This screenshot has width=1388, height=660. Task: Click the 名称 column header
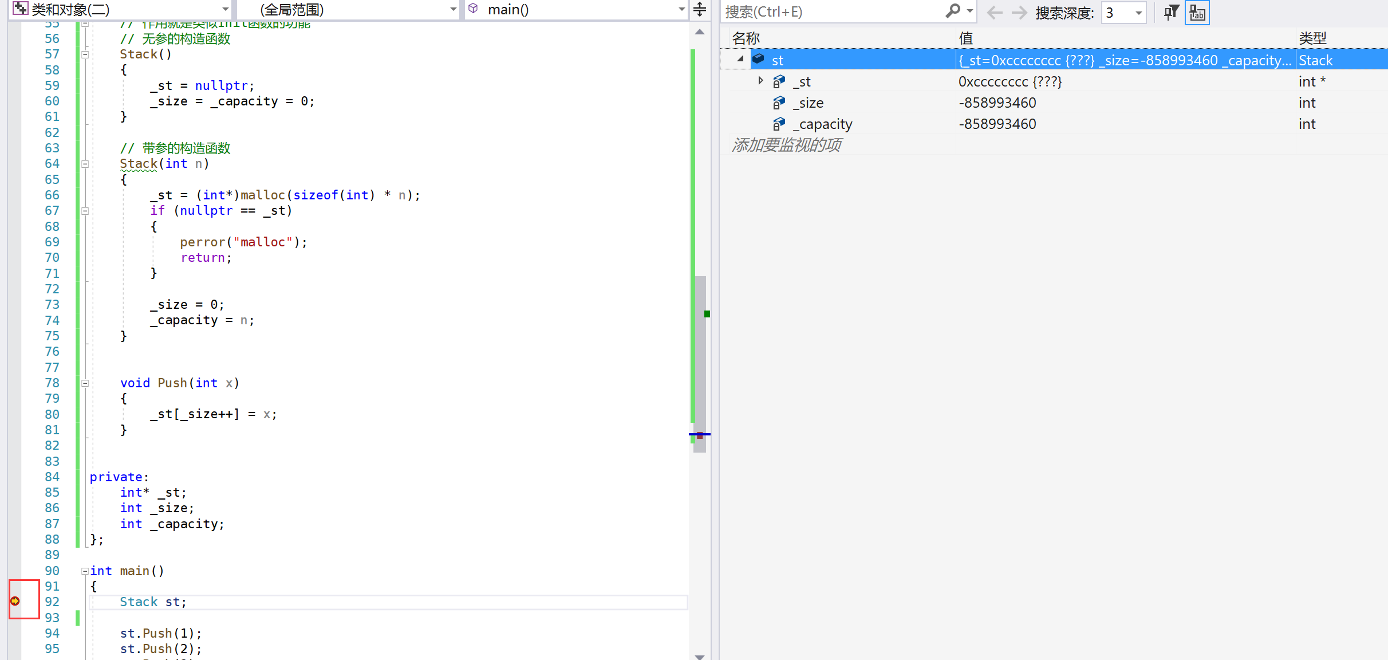coord(746,38)
